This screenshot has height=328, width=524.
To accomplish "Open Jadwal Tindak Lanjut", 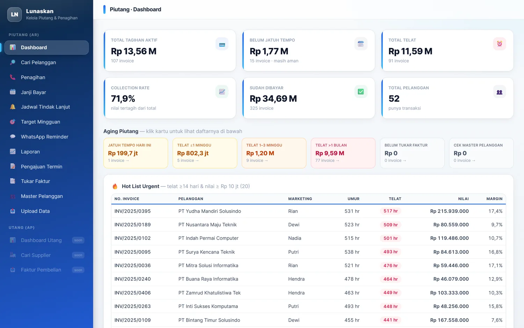I will click(x=46, y=107).
